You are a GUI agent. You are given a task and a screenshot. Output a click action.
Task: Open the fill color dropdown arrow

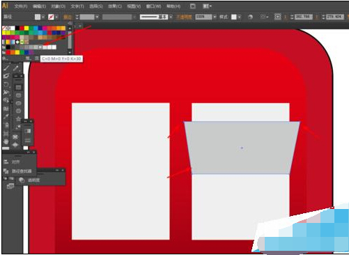click(43, 17)
